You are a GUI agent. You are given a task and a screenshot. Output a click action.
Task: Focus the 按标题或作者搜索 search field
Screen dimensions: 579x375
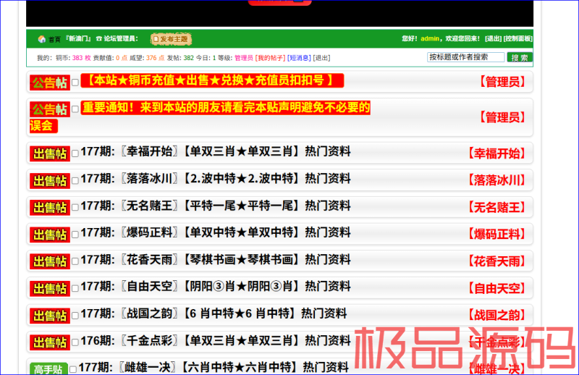(465, 57)
